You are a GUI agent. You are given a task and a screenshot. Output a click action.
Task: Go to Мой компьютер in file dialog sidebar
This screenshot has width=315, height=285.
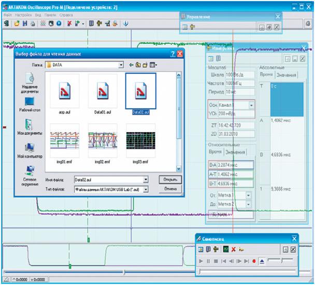(x=30, y=150)
